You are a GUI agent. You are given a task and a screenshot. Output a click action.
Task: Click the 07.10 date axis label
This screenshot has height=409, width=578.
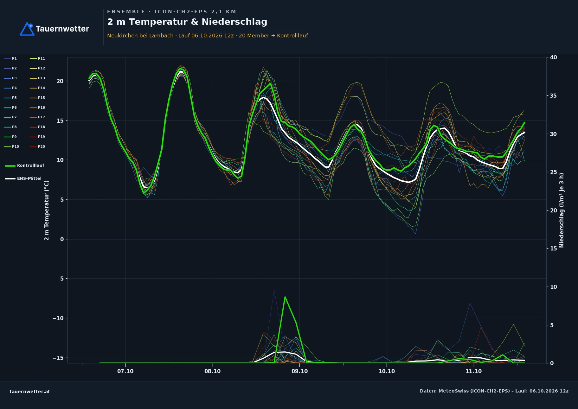coord(125,371)
